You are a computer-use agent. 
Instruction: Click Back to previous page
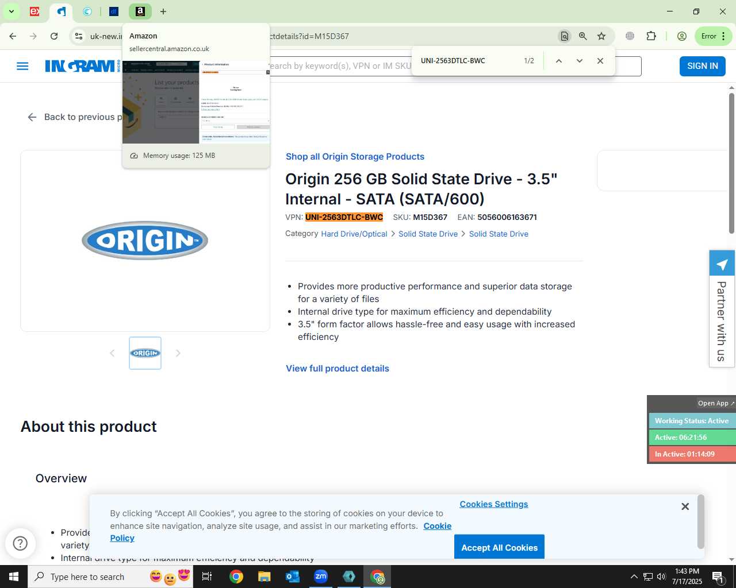click(x=75, y=117)
